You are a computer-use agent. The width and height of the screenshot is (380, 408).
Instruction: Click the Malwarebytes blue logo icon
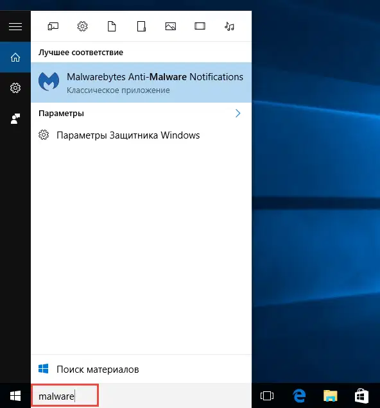pos(49,81)
